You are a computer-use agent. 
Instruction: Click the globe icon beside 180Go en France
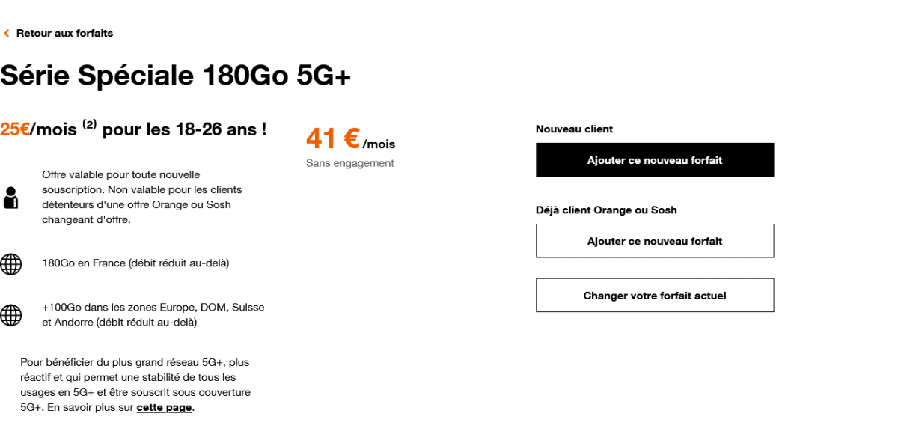pos(10,263)
